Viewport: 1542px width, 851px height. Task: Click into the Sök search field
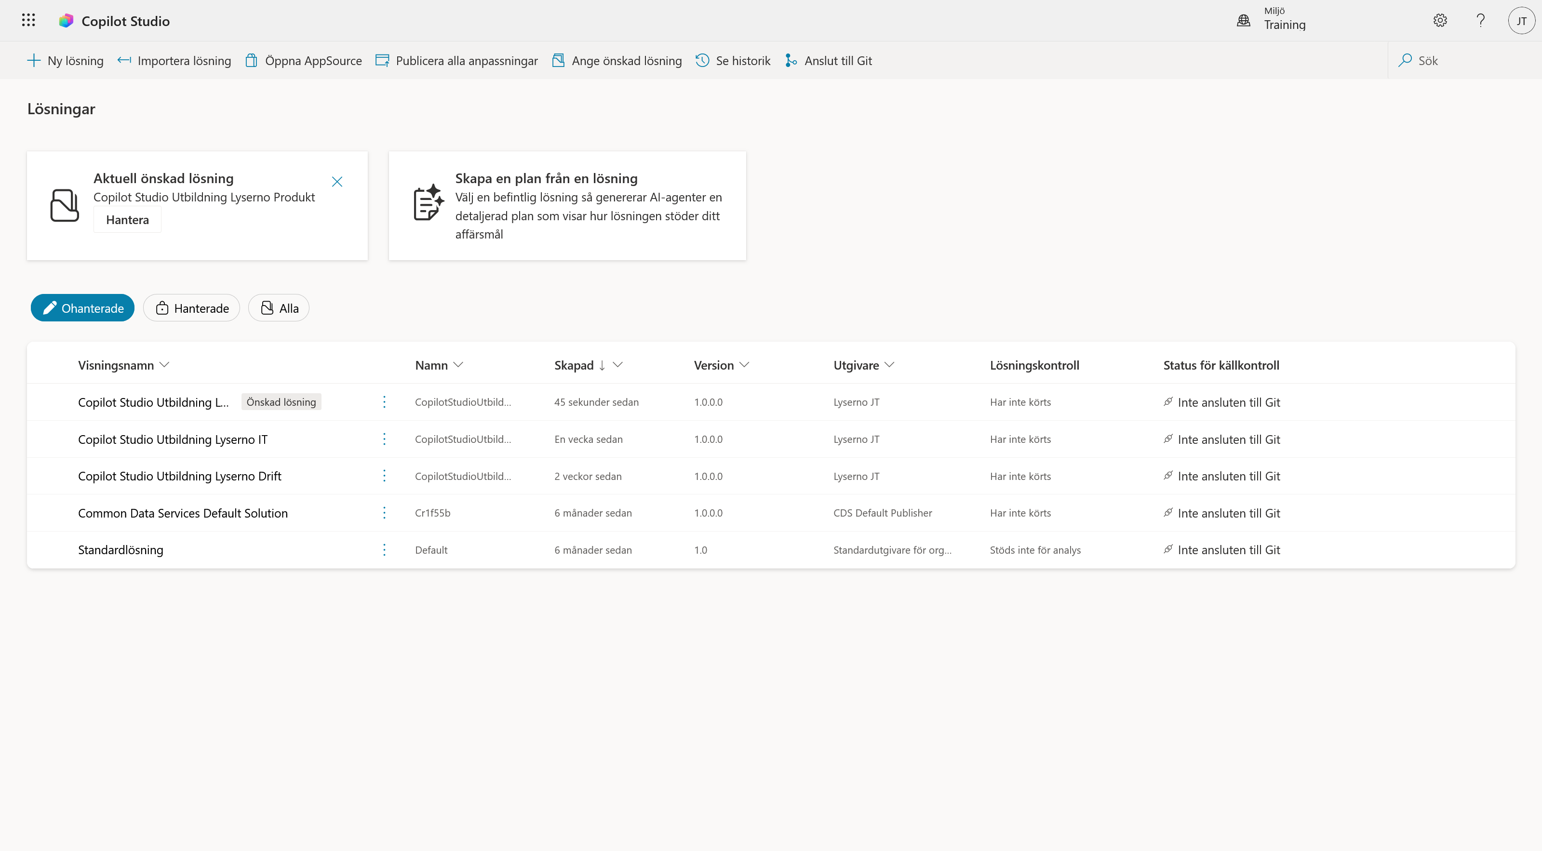point(1464,60)
